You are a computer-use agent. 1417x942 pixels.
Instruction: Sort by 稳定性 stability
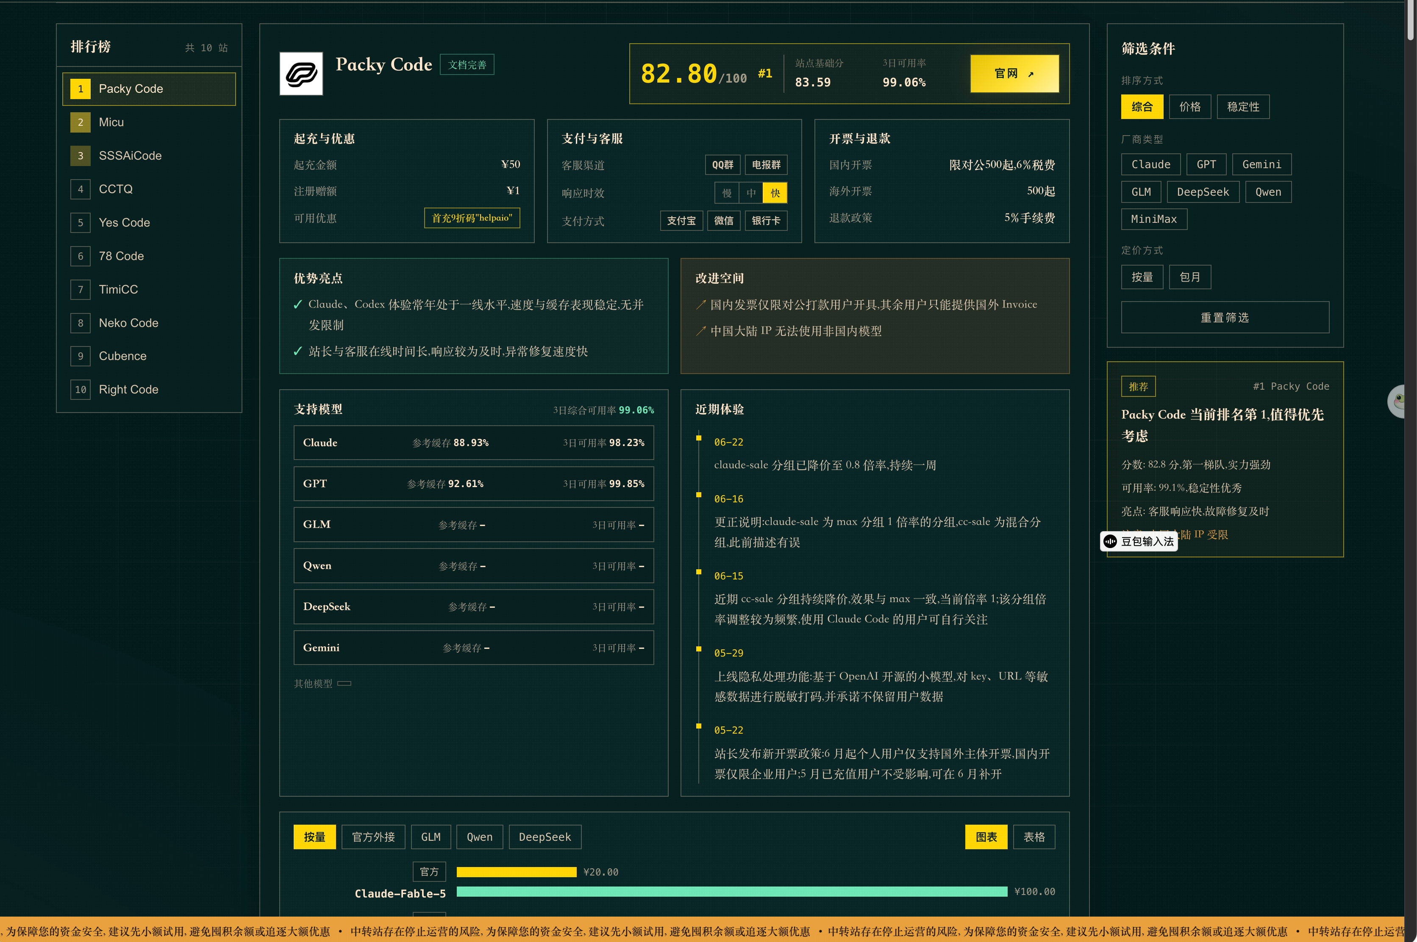(1243, 107)
